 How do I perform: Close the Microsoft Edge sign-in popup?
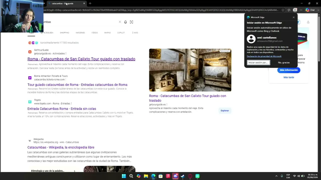(294, 17)
